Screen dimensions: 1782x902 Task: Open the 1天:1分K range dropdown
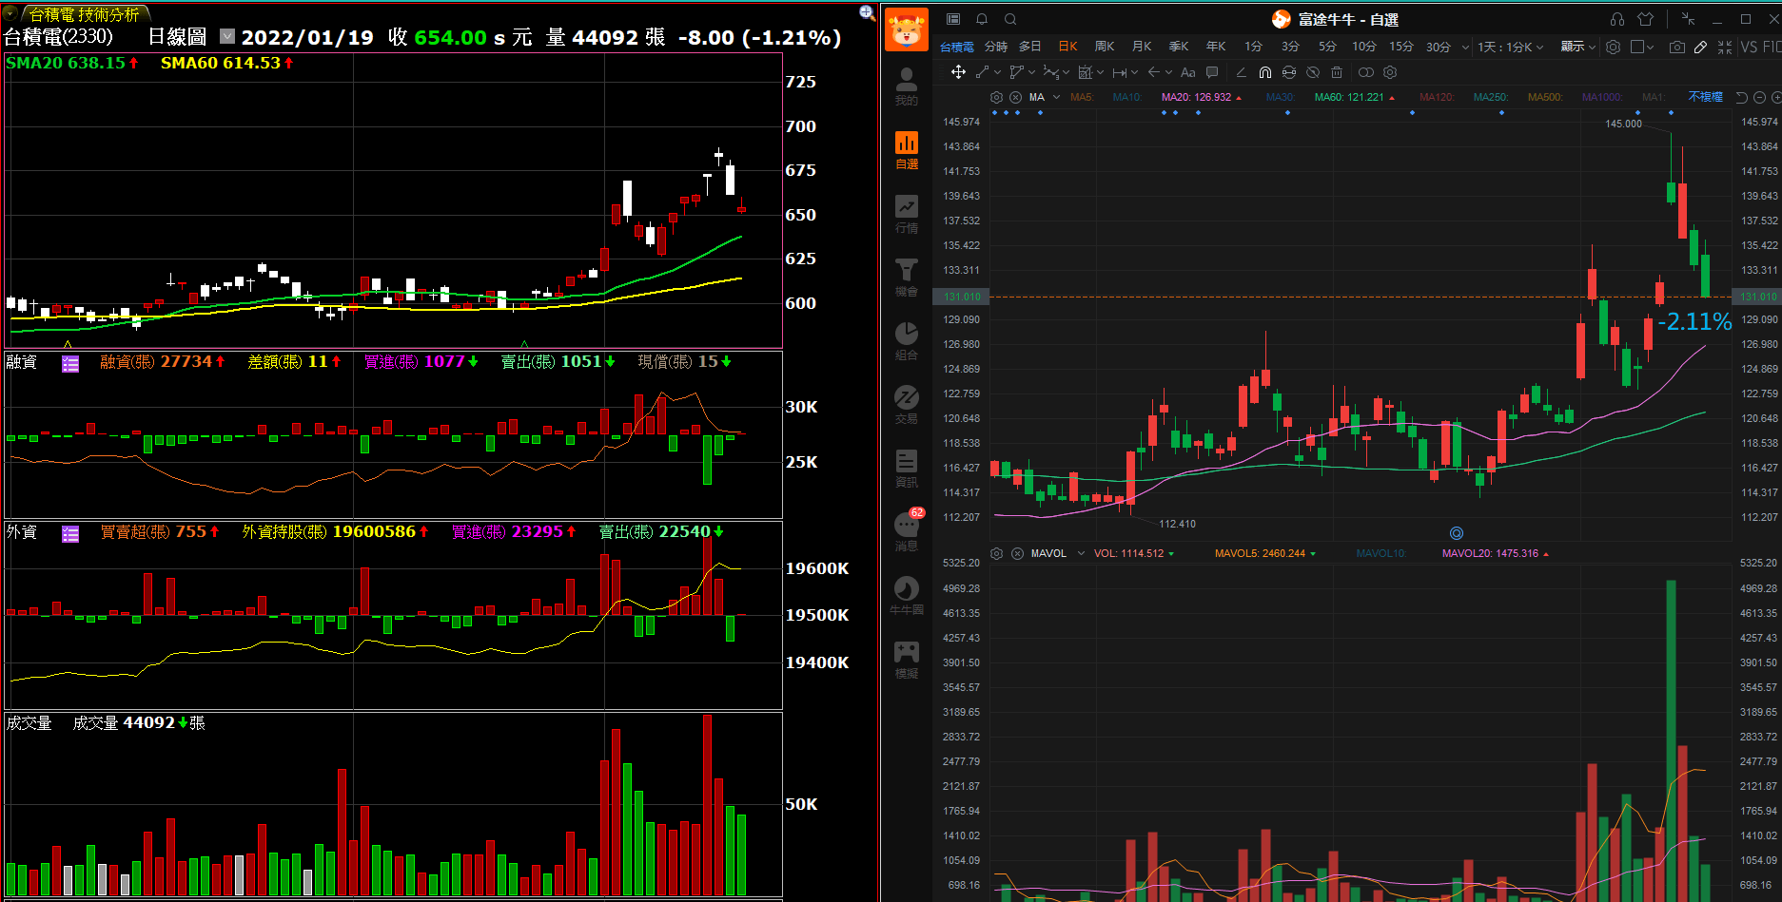[x=1511, y=47]
